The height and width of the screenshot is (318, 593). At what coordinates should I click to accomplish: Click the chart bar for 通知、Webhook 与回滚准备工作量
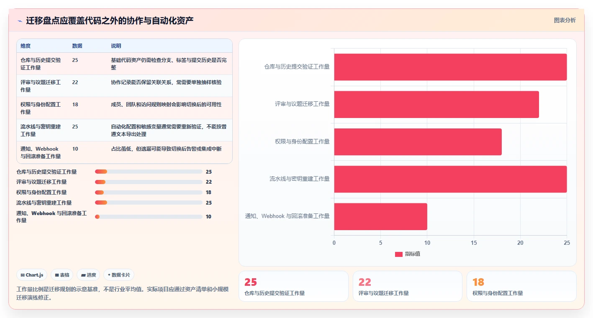380,217
